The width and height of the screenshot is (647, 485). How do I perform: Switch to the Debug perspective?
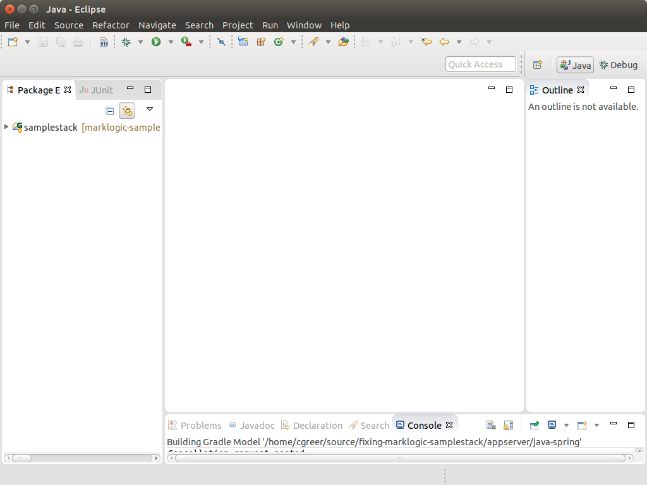click(619, 65)
